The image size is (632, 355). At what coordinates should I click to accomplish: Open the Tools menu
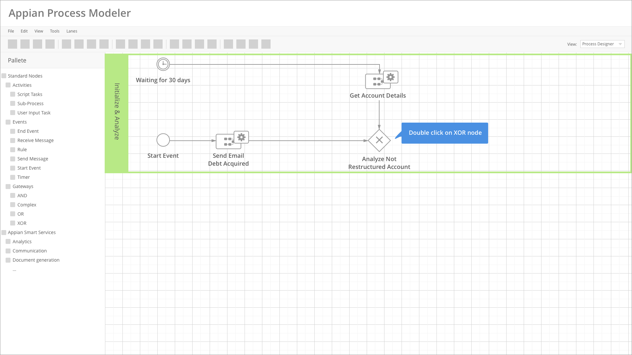pos(55,31)
